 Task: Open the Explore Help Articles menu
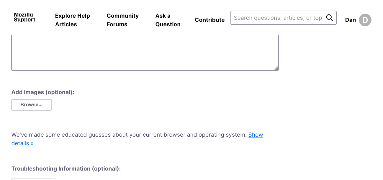tap(72, 20)
